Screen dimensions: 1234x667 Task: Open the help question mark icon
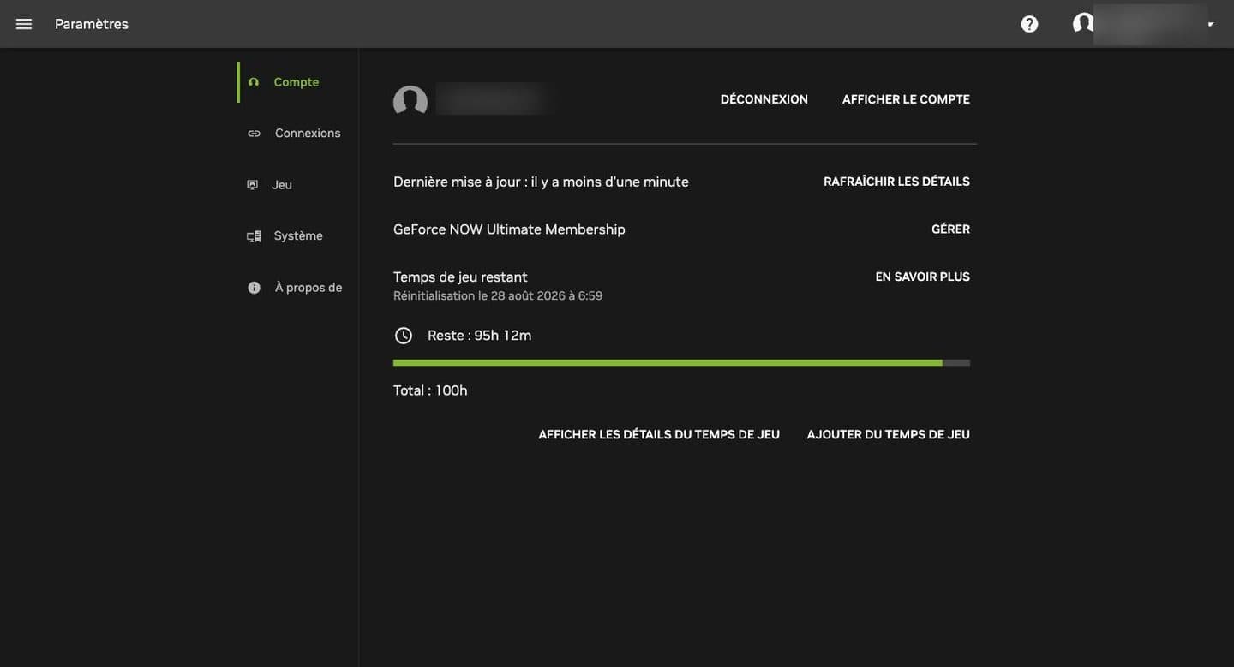tap(1029, 24)
